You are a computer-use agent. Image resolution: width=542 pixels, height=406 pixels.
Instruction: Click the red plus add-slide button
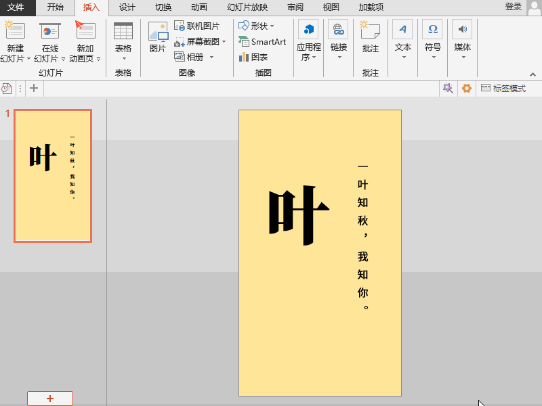tap(50, 399)
